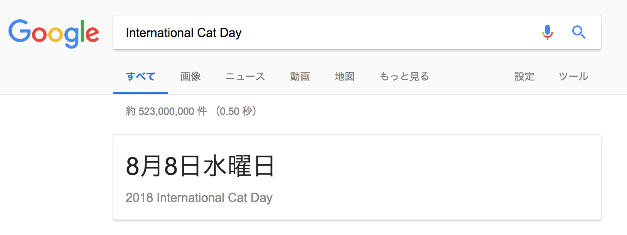
Task: Click the blue underline beneath the すべて tab
Action: pos(141,93)
